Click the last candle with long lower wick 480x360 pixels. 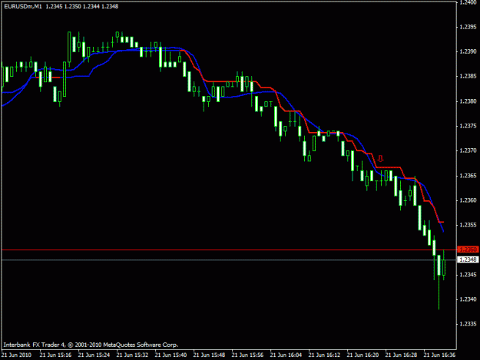tap(439, 282)
